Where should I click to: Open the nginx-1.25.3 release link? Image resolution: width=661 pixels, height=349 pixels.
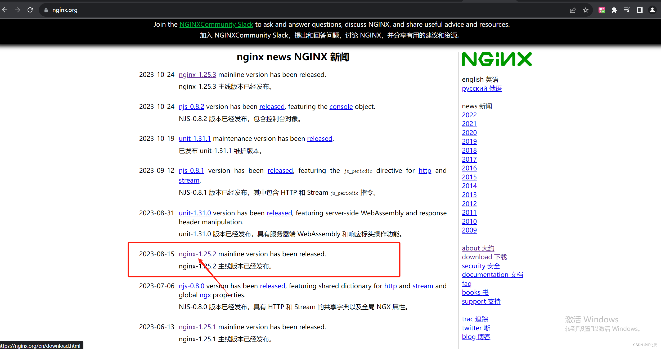coord(197,75)
